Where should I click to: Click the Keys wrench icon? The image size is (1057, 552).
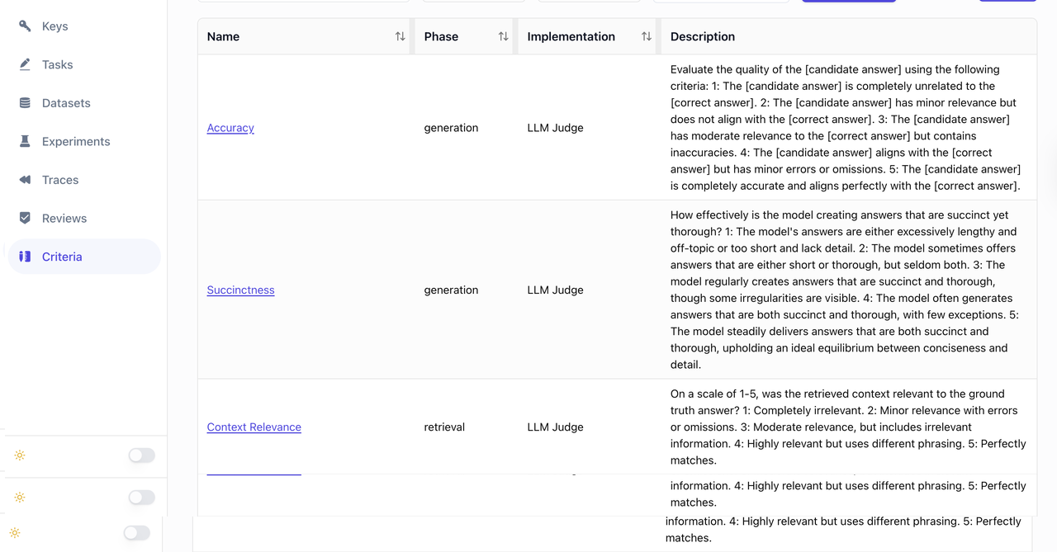click(25, 26)
